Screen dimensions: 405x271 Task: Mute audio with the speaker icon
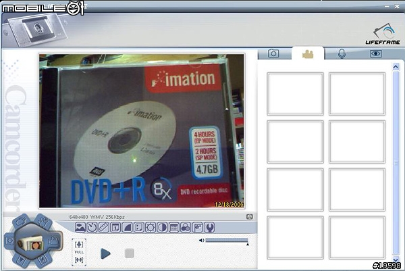tap(201, 240)
